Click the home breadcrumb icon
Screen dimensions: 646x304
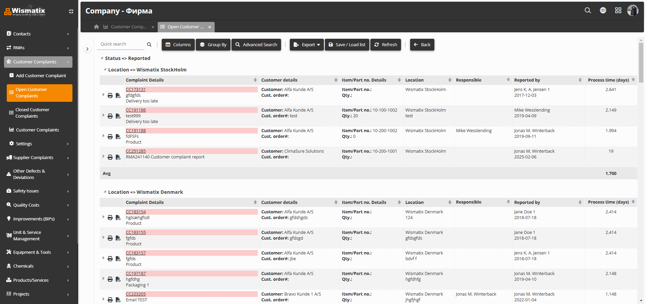pos(96,27)
